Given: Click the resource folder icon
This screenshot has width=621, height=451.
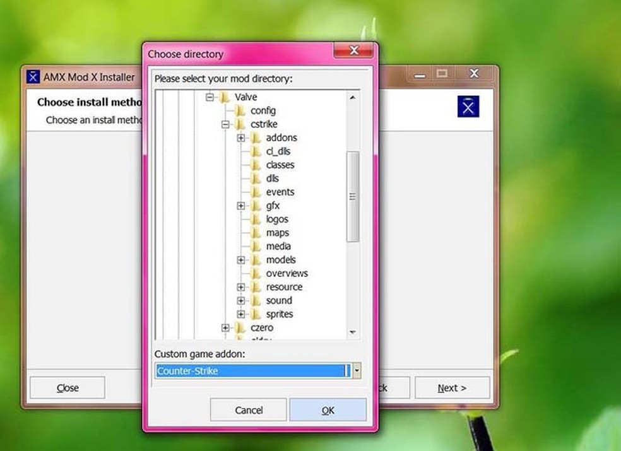Looking at the screenshot, I should pyautogui.click(x=256, y=286).
